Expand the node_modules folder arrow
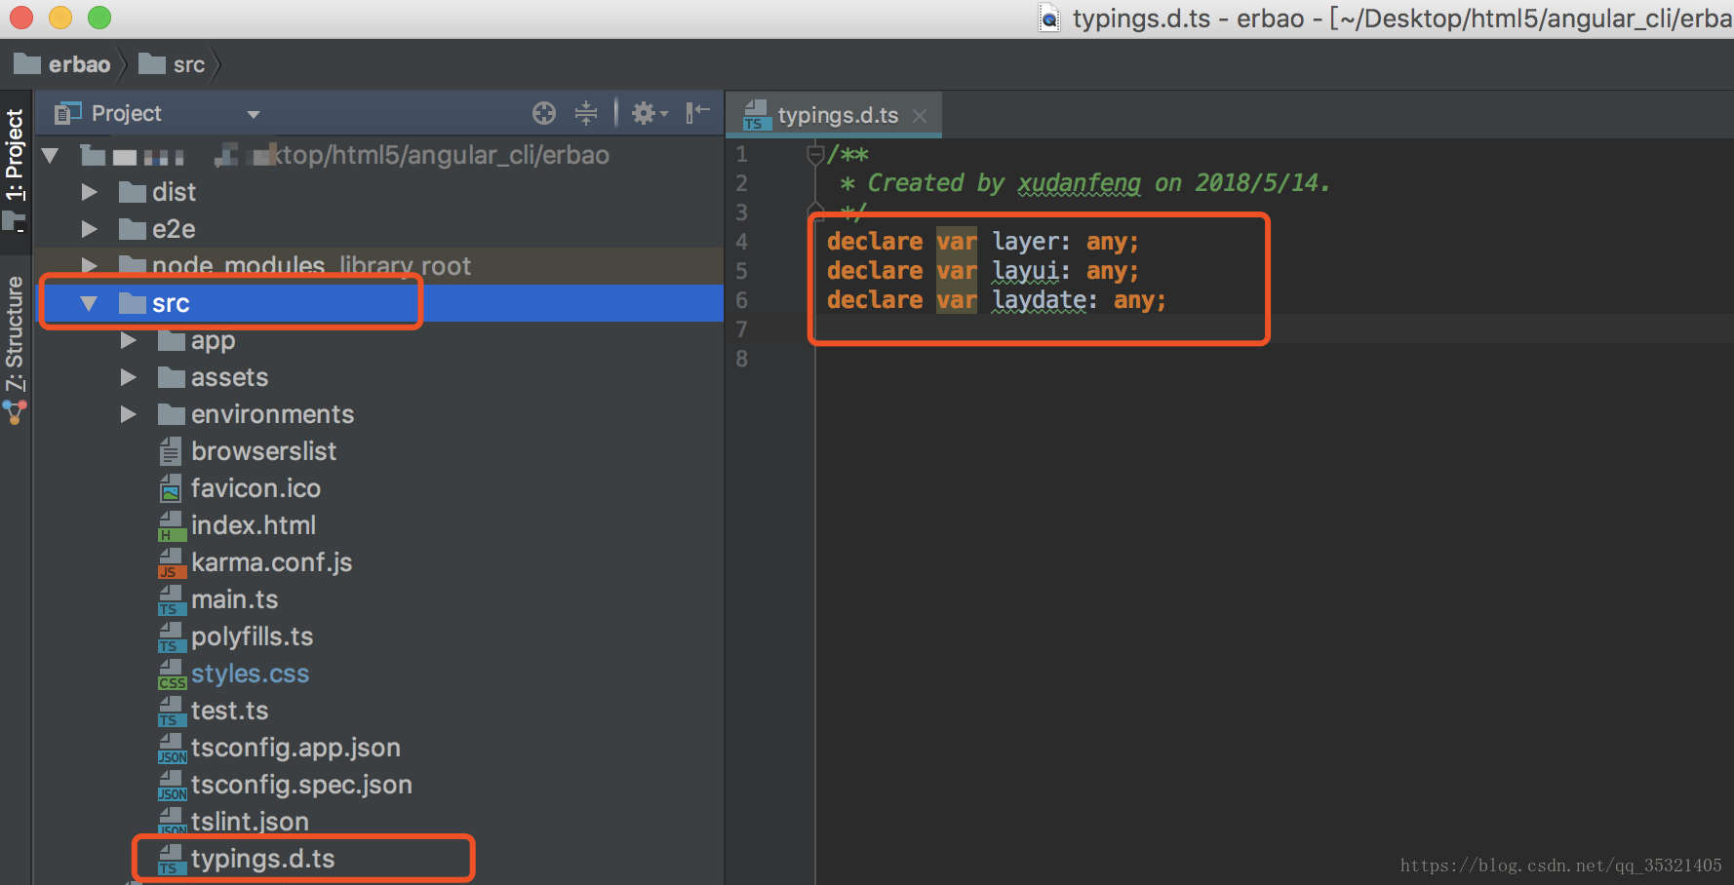The image size is (1734, 885). click(90, 265)
